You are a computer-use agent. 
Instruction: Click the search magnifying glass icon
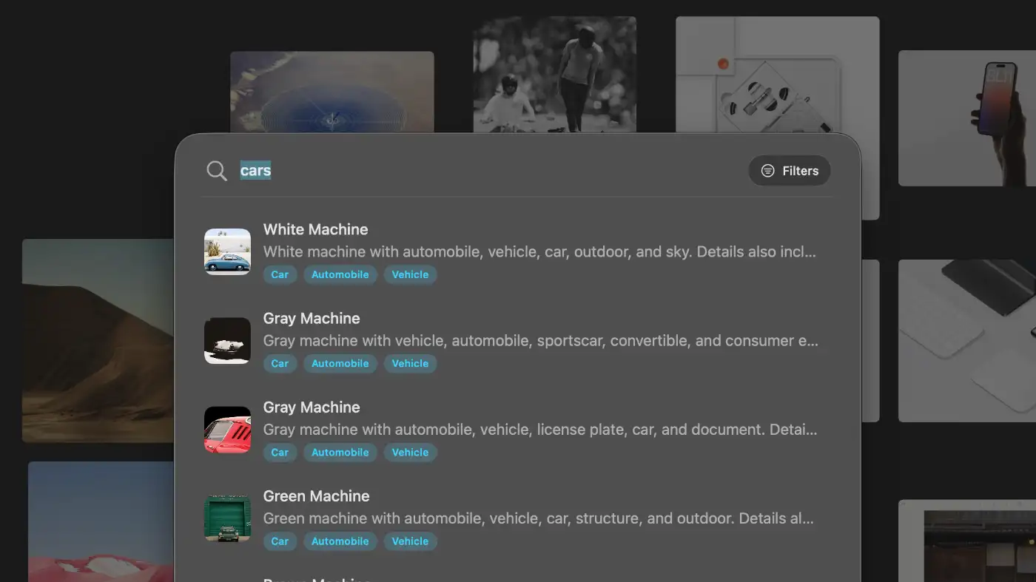coord(216,170)
